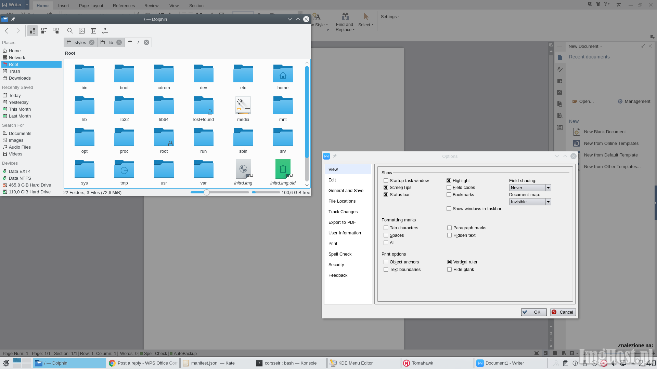657x369 pixels.
Task: Enable Field codes checkbox
Action: [449, 188]
